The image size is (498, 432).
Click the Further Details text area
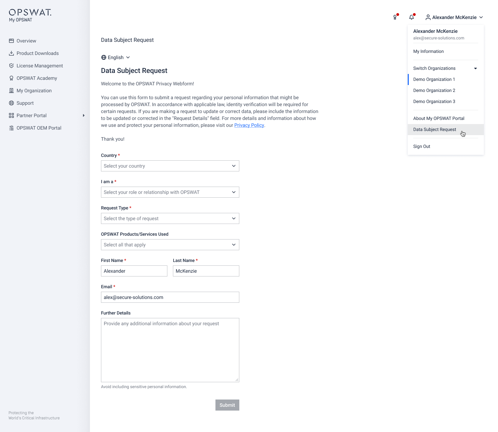tap(170, 350)
